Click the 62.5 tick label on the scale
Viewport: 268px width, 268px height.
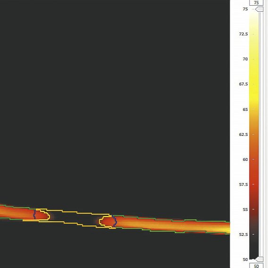pos(243,134)
